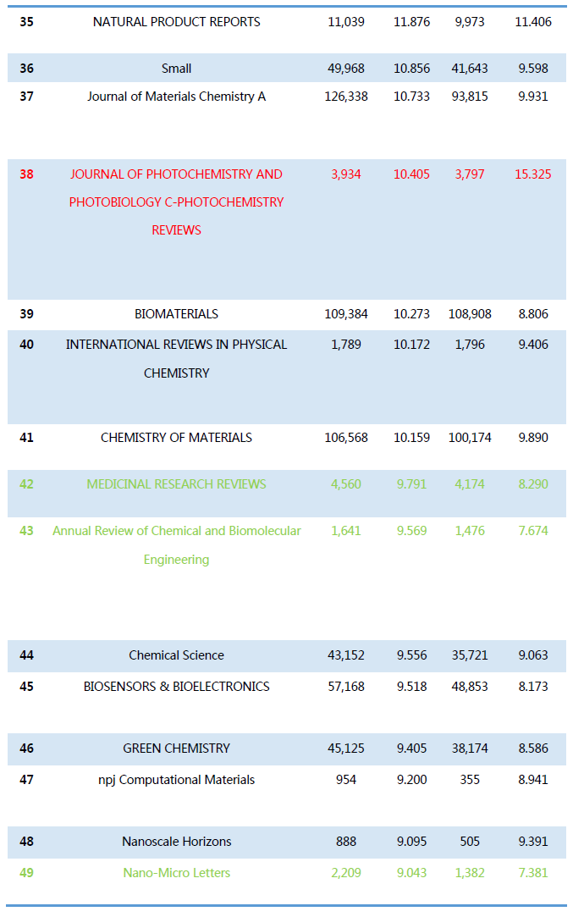Click the CHEMISTRY OF MATERIALS entry

[176, 438]
